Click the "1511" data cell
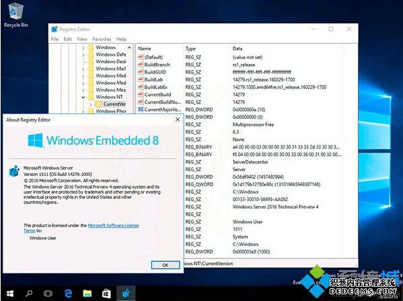Image resolution: width=403 pixels, height=301 pixels. point(237,229)
